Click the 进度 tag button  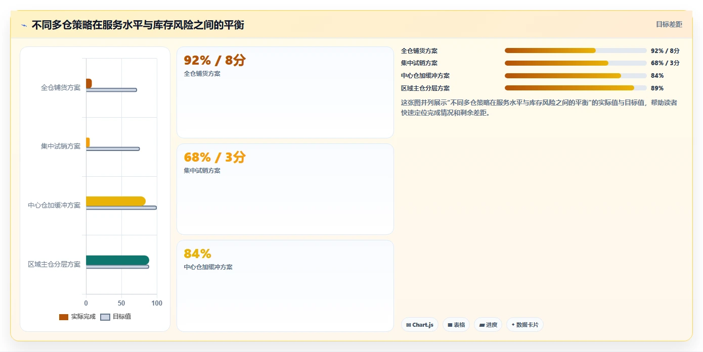coord(488,325)
